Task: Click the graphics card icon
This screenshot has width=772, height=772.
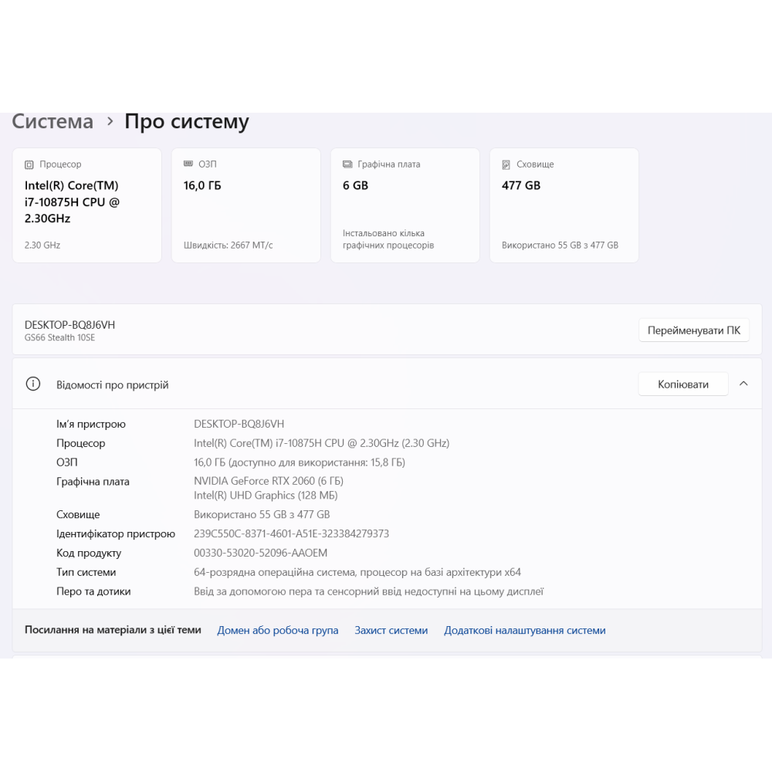Action: (347, 164)
